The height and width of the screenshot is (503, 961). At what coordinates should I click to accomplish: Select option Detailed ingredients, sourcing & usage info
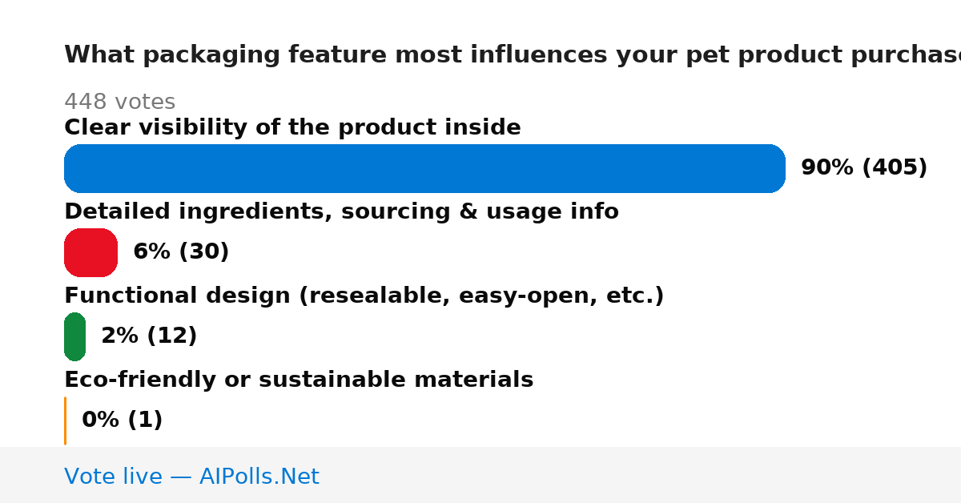(x=341, y=212)
